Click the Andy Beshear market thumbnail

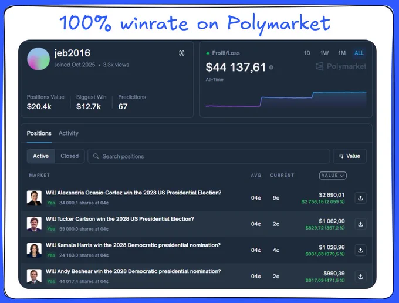pos(34,277)
